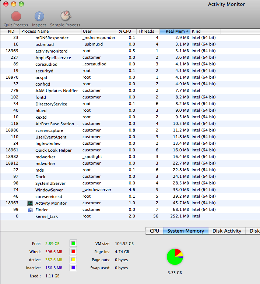Image resolution: width=260 pixels, height=284 pixels.
Task: Click the blue Inactive memory color swatch
Action: (73, 267)
